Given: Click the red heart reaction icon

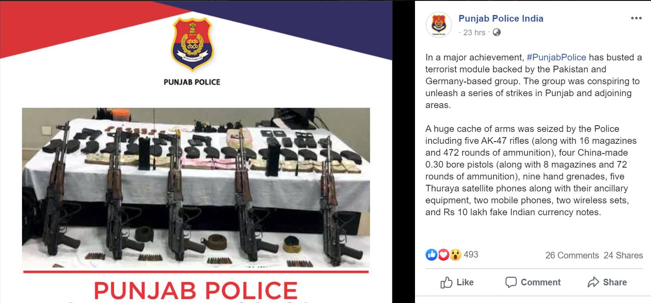Looking at the screenshot, I should [443, 254].
